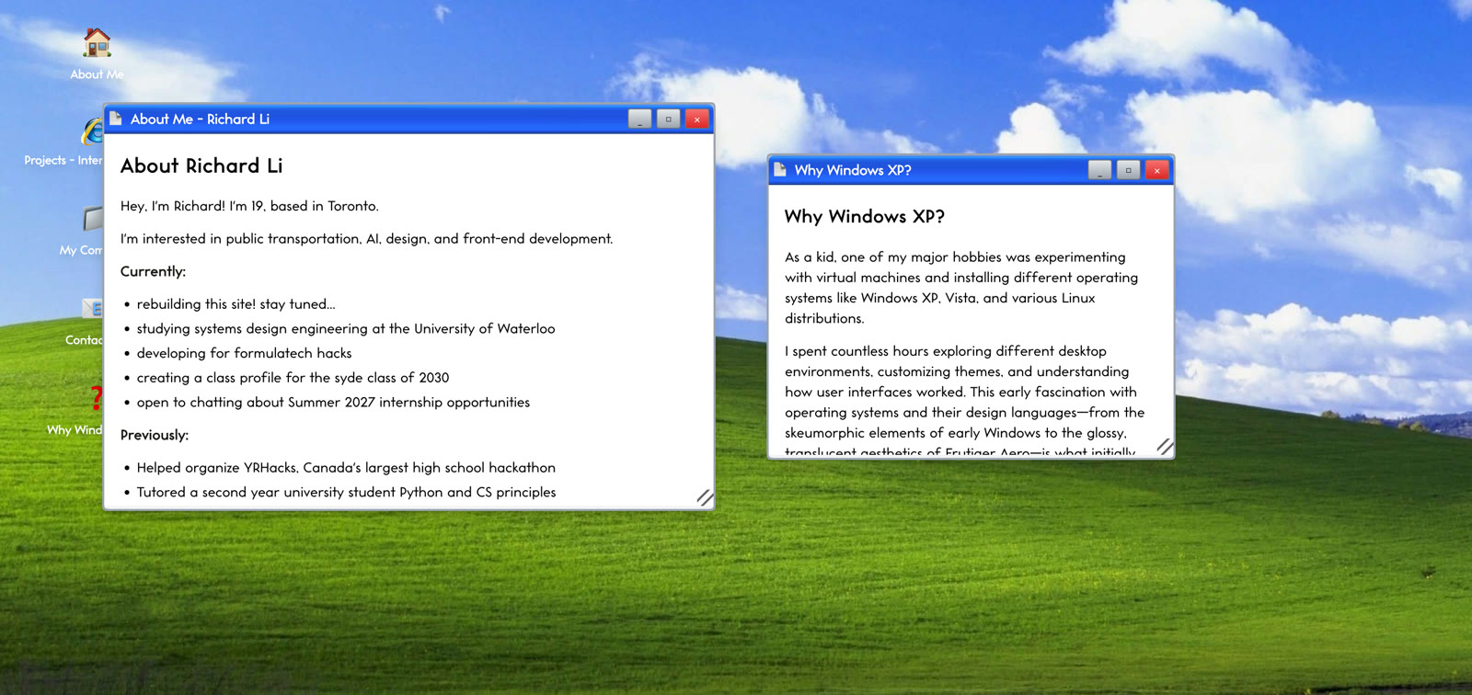The image size is (1472, 695).
Task: Click the 'About Richard Li' heading
Action: pos(201,165)
